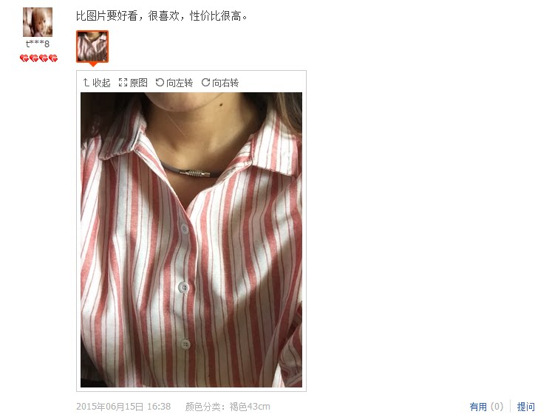Click the username t***8

(38, 44)
